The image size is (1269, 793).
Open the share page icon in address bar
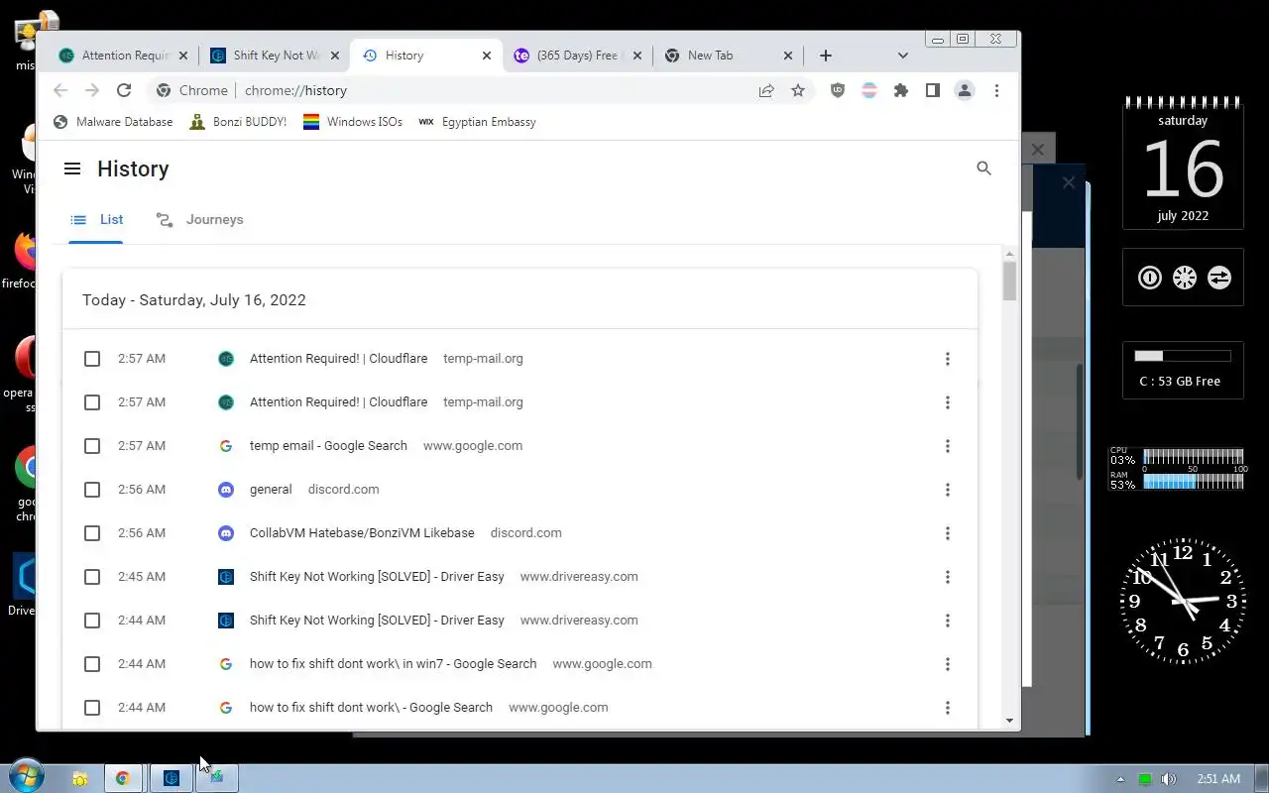click(766, 90)
